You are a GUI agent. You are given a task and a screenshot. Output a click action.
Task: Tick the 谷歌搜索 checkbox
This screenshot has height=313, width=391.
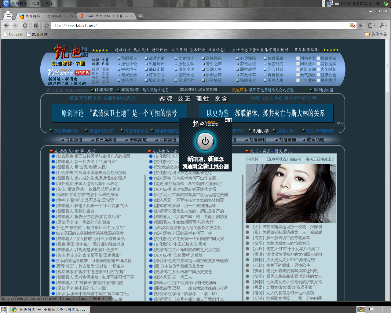tap(318, 64)
